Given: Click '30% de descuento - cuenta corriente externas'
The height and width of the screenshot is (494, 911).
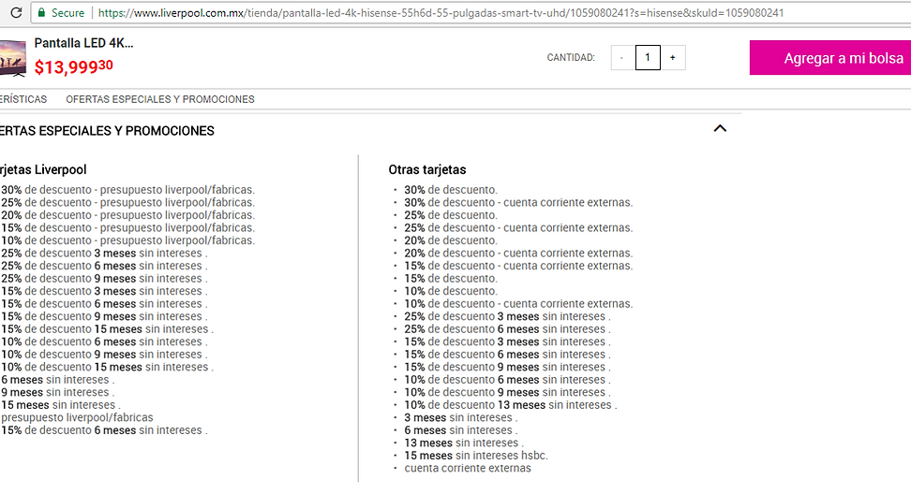Looking at the screenshot, I should 518,203.
